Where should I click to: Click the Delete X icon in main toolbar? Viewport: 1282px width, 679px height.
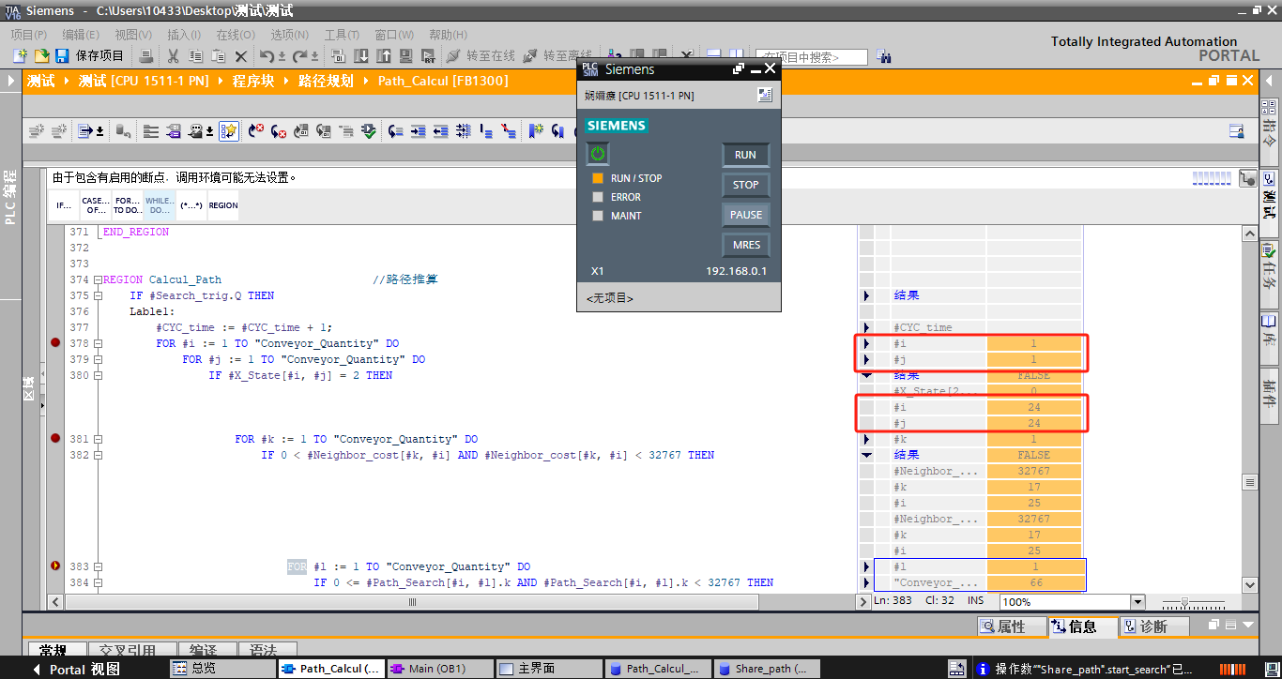pos(241,56)
